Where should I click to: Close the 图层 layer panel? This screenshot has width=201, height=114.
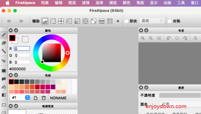(141, 88)
